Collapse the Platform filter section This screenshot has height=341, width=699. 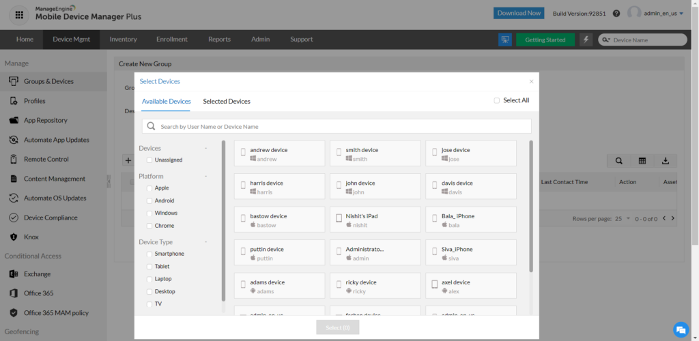tap(205, 176)
